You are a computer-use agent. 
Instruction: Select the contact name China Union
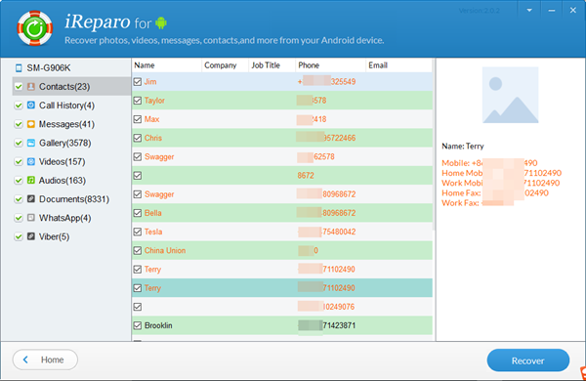click(x=165, y=250)
